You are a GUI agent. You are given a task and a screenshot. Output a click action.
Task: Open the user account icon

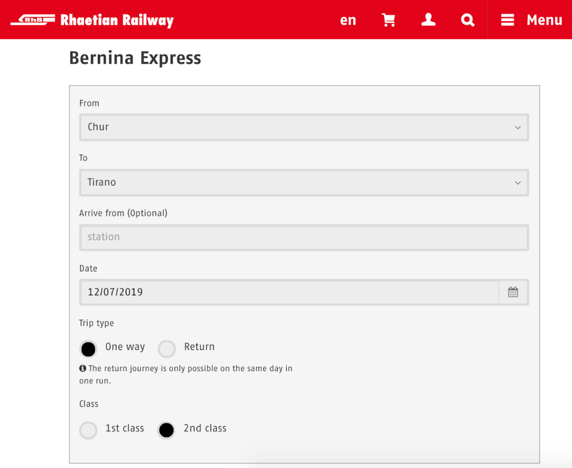pos(428,19)
